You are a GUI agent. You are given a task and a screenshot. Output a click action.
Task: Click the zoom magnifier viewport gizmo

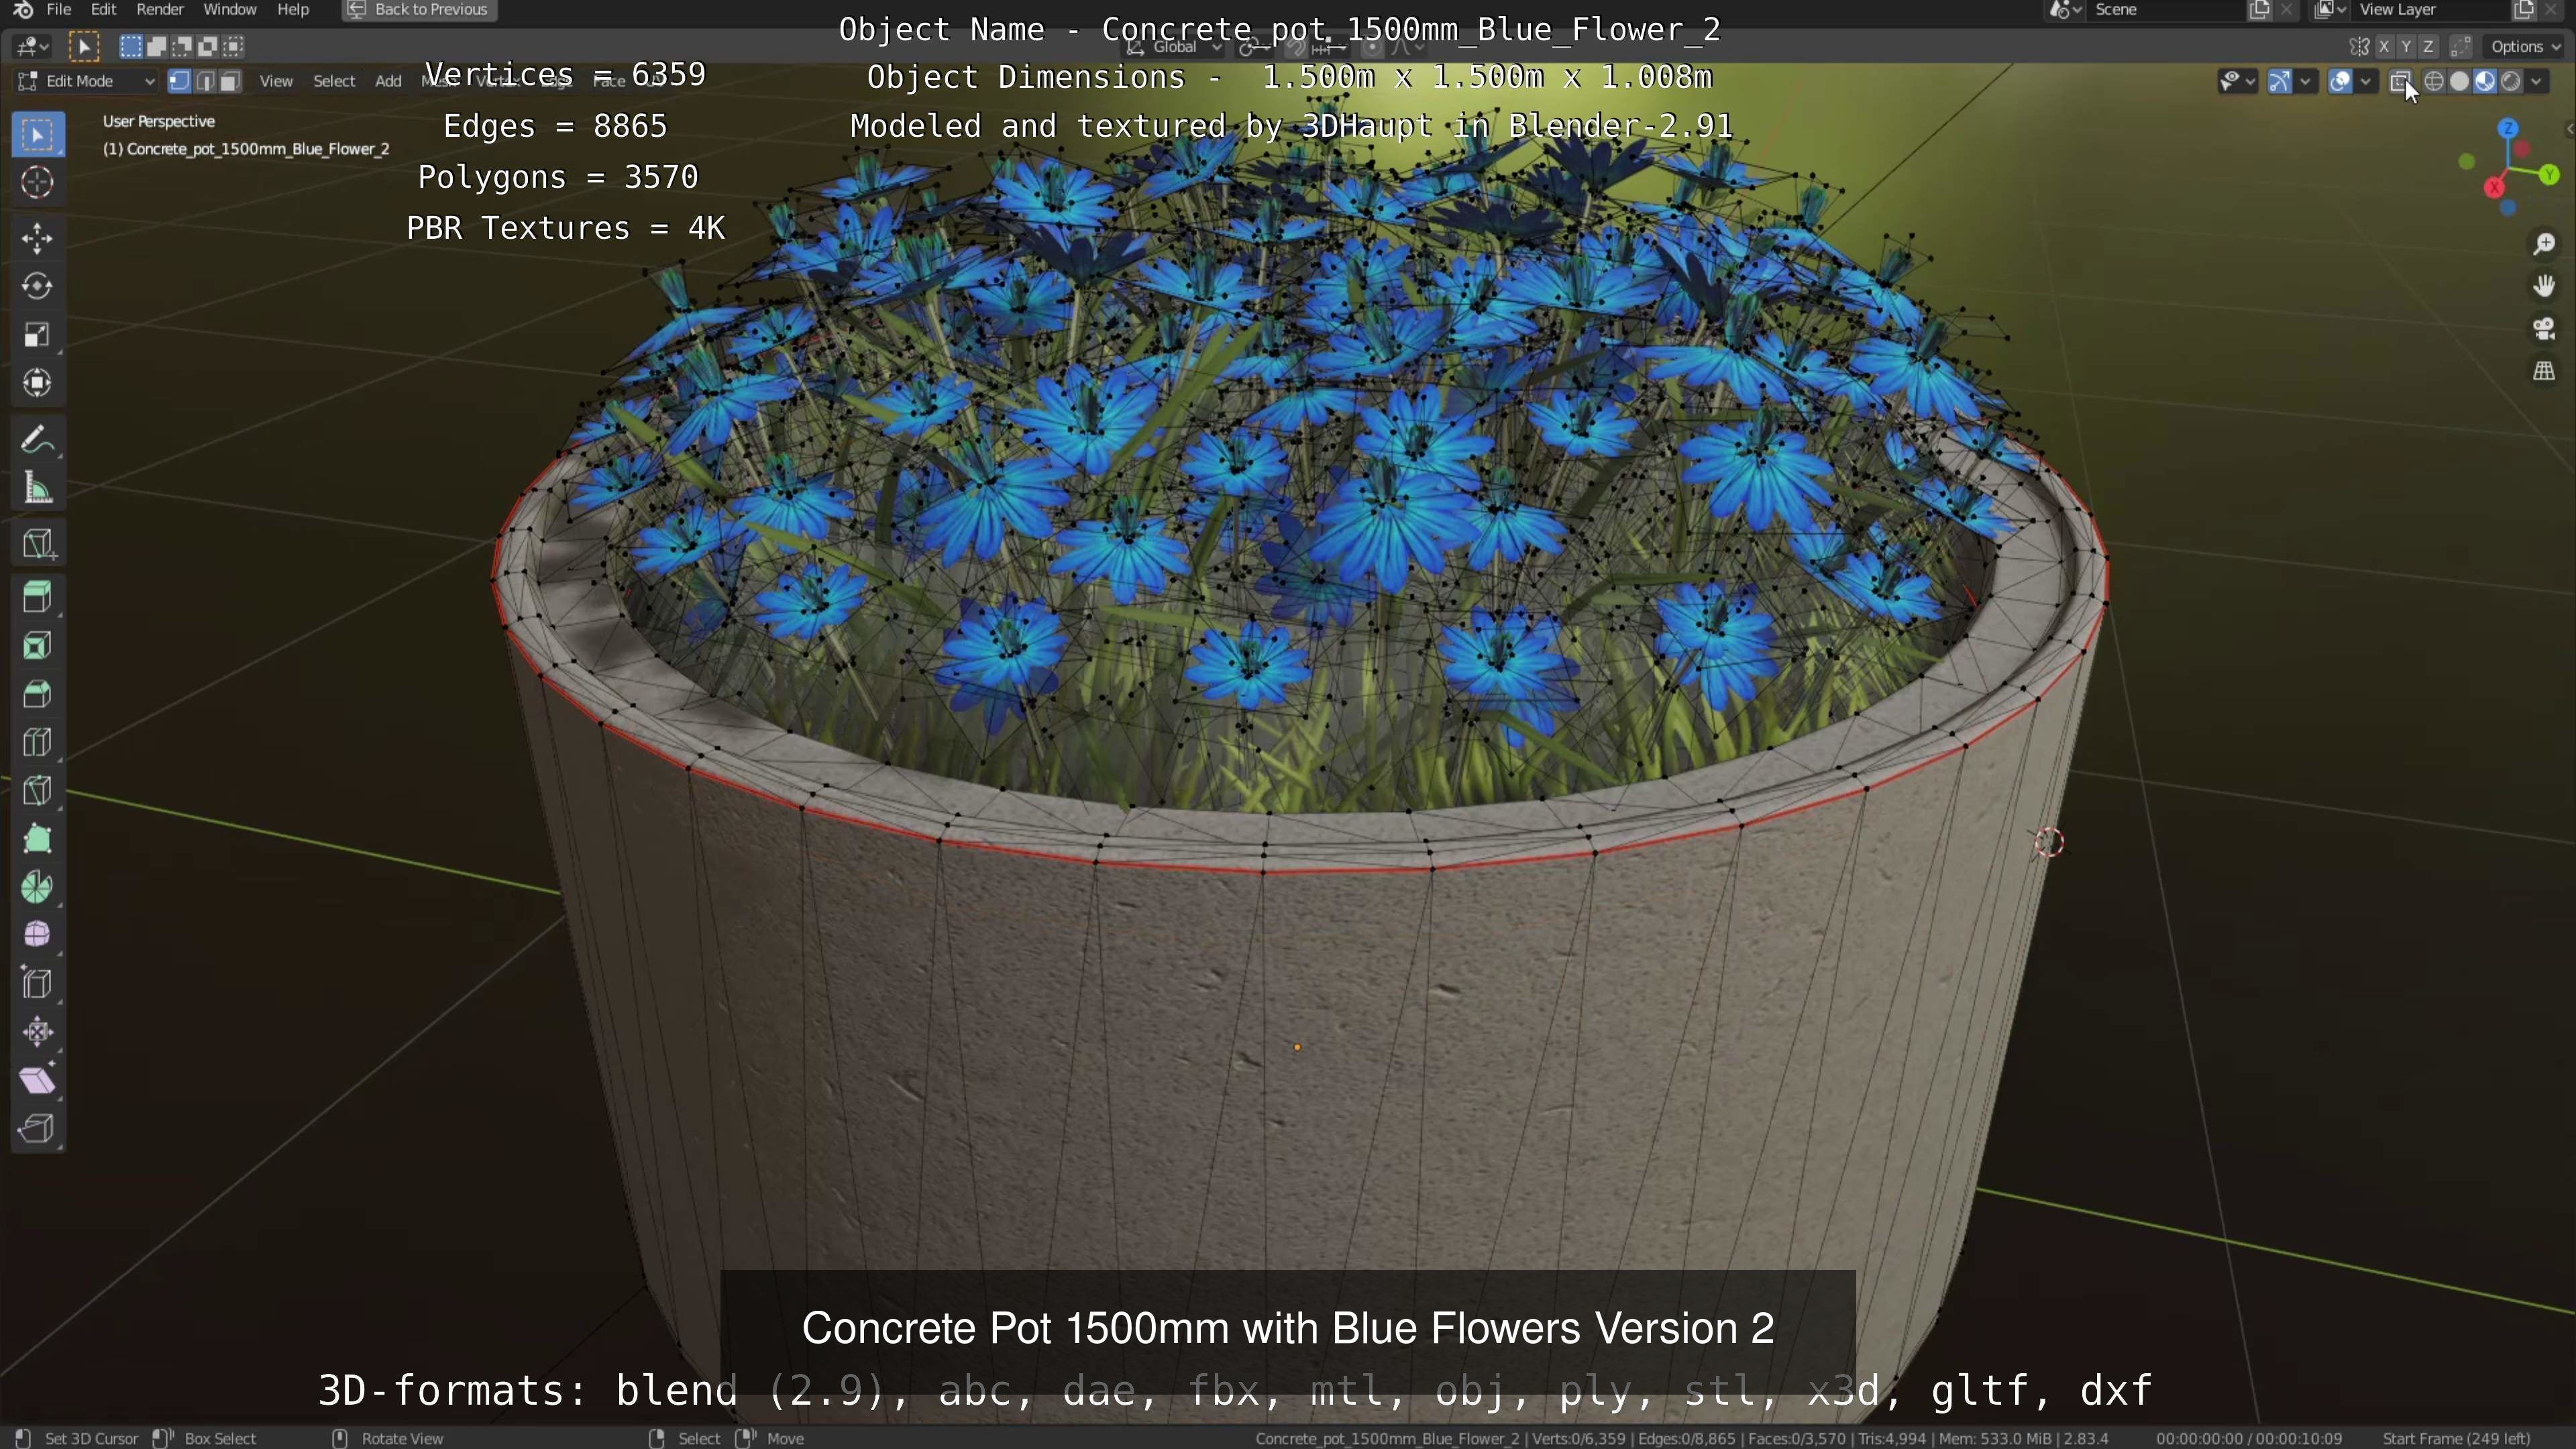pos(2544,244)
